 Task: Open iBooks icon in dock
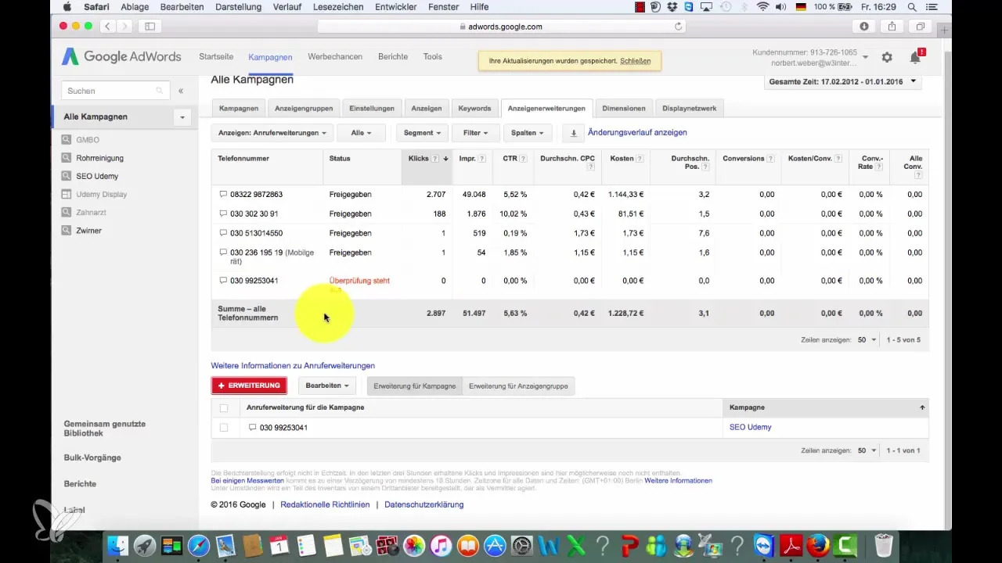click(470, 545)
